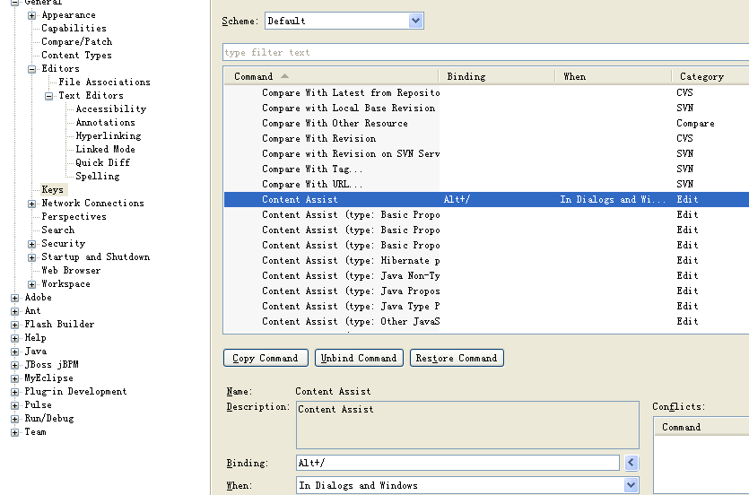749x495 pixels.
Task: Open the File Associations preference page
Action: click(104, 82)
